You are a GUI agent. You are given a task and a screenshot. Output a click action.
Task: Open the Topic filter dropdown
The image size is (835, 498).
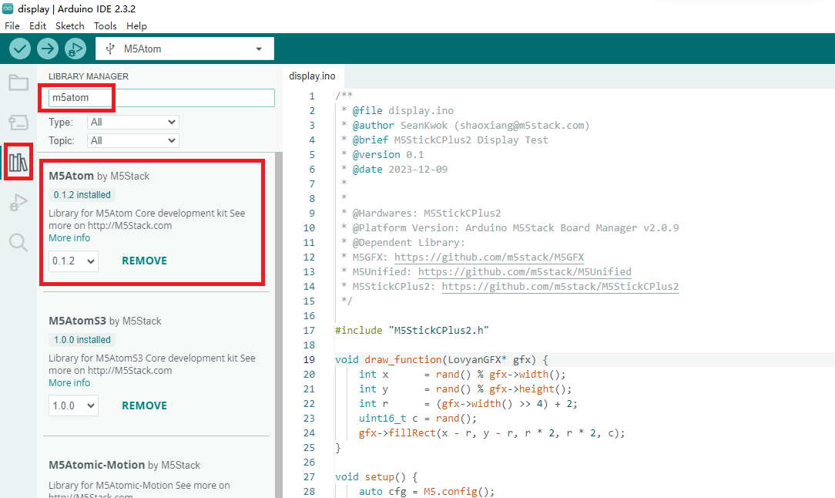[133, 140]
